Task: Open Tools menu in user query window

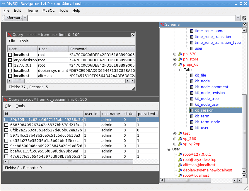Action: tap(24, 41)
